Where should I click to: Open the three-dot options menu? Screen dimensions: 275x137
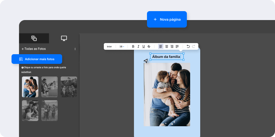coord(75,49)
